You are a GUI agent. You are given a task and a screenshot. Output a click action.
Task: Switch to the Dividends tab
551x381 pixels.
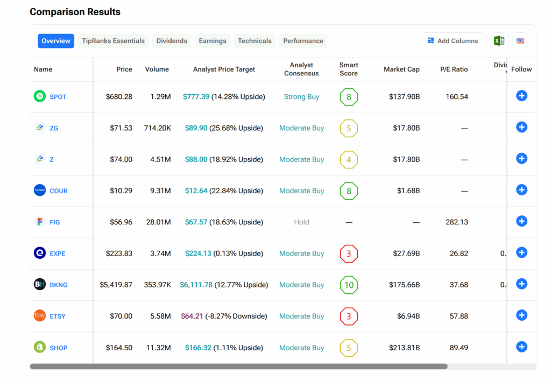[x=172, y=41]
